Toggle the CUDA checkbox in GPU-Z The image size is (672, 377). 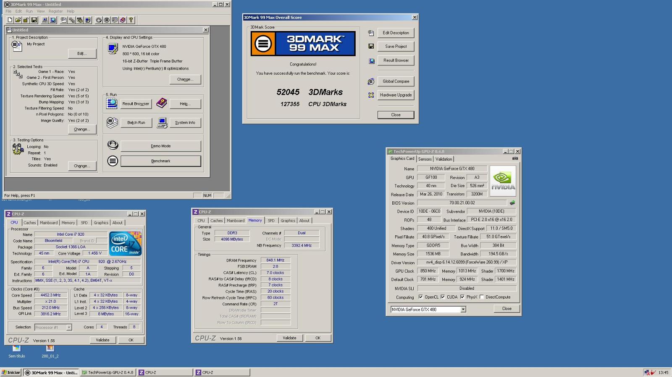(x=443, y=297)
